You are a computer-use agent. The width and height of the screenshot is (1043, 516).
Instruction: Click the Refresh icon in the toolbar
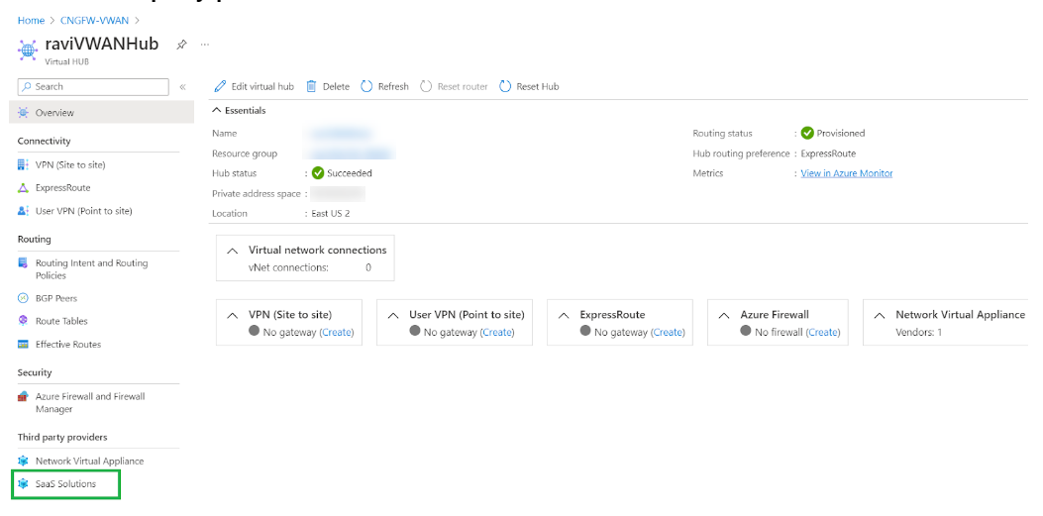tap(366, 86)
